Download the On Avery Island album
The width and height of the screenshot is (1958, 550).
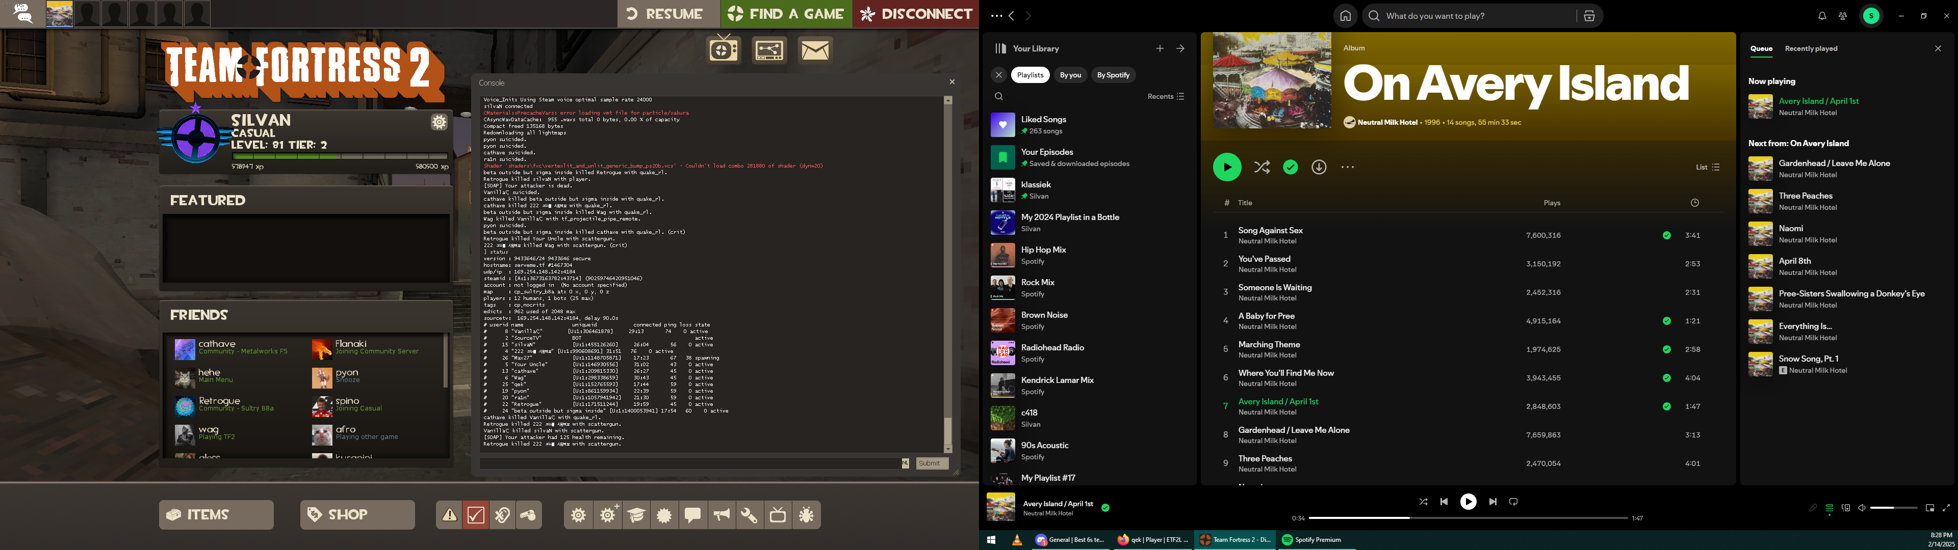coord(1319,167)
